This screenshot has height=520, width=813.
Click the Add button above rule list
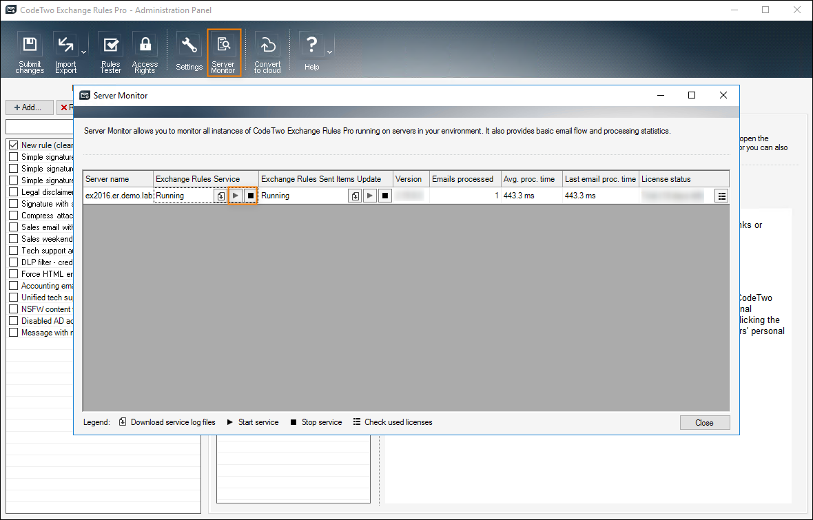[29, 107]
